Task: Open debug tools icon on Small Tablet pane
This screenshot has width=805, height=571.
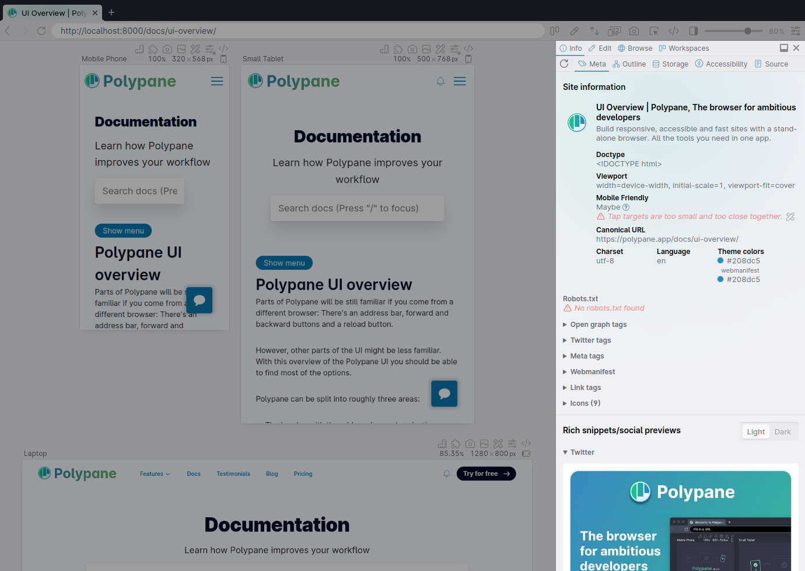Action: pyautogui.click(x=440, y=49)
